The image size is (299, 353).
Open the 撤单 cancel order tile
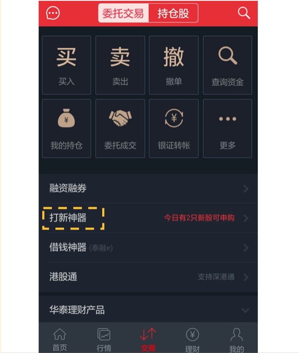(x=174, y=65)
